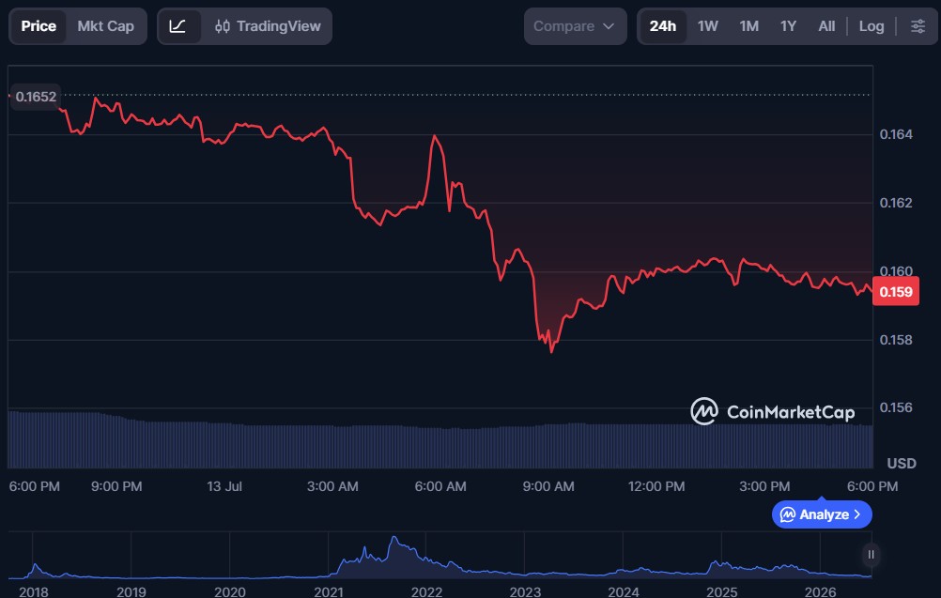
Task: Click the 2023 marker on history timeline
Action: point(525,592)
